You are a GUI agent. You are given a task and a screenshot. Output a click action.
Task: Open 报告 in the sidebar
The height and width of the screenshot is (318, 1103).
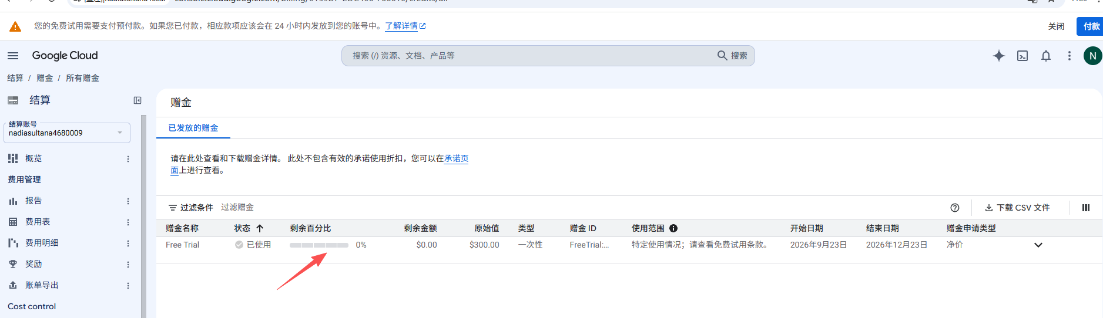click(33, 201)
